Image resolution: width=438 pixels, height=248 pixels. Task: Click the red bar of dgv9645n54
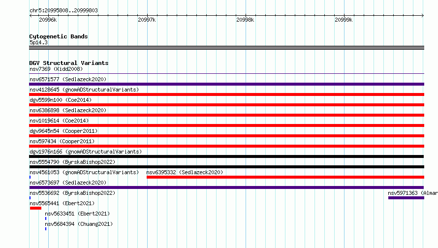(x=226, y=136)
